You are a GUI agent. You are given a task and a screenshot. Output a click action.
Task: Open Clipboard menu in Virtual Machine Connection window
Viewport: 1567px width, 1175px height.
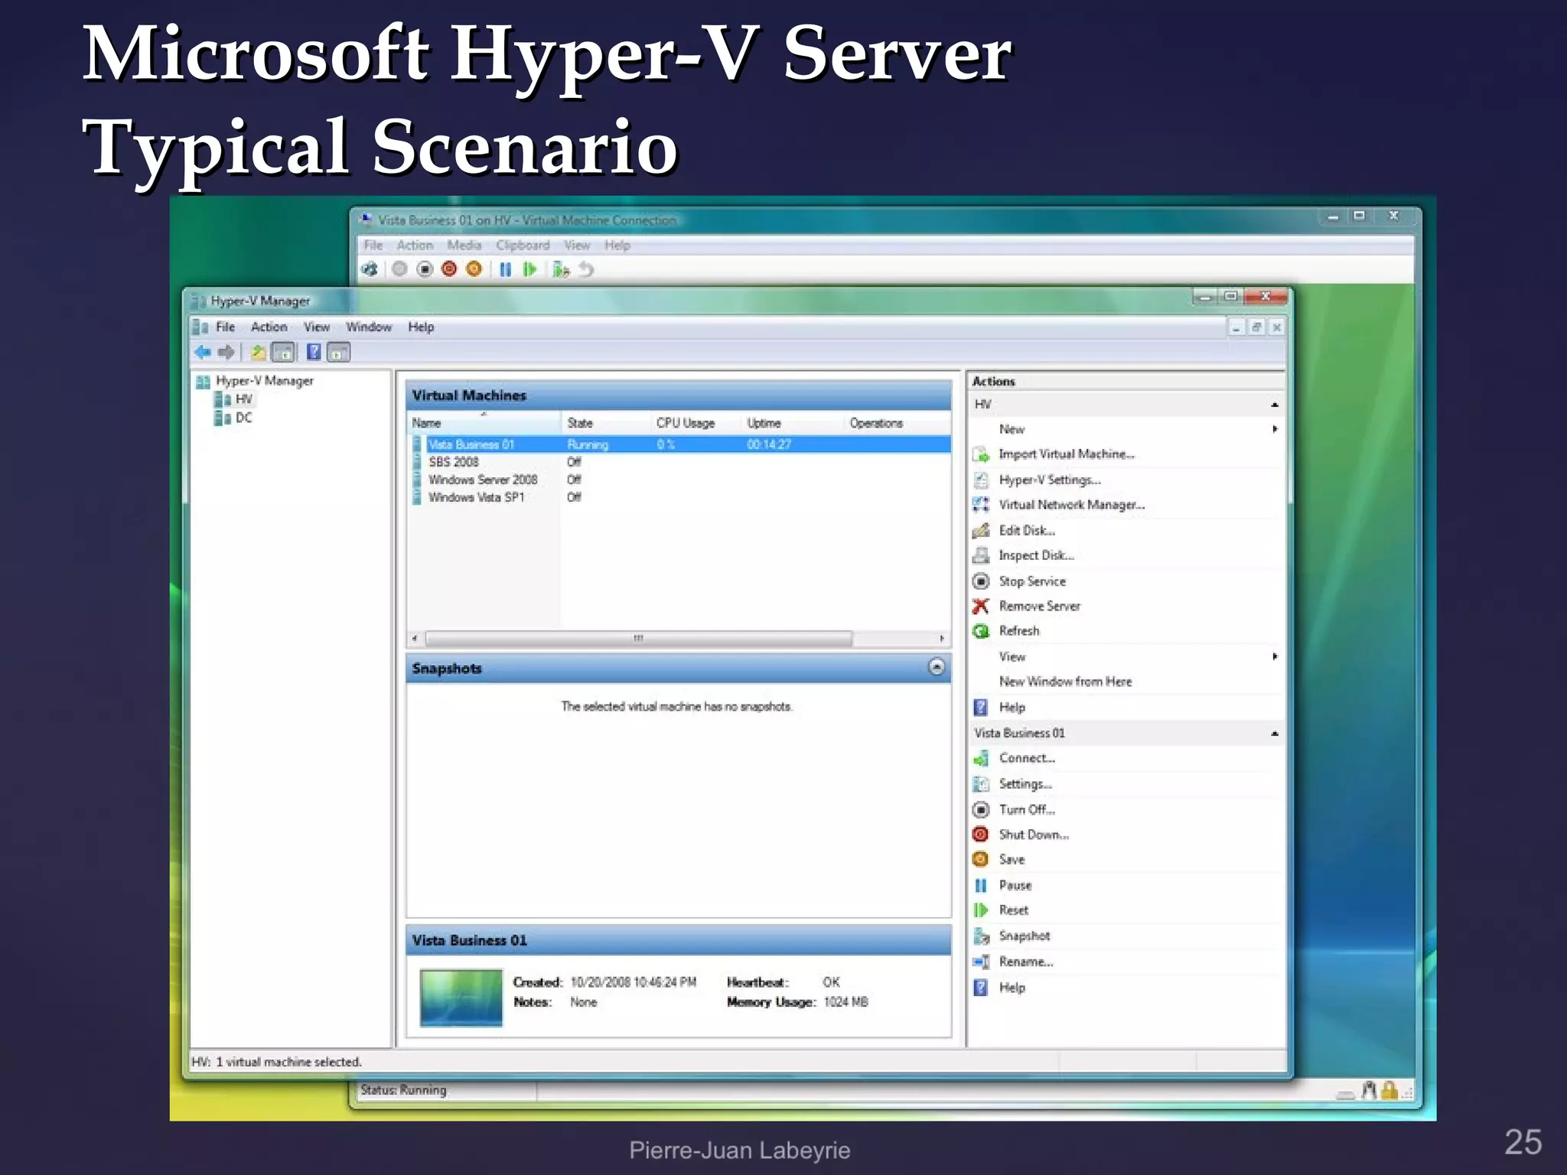(523, 245)
